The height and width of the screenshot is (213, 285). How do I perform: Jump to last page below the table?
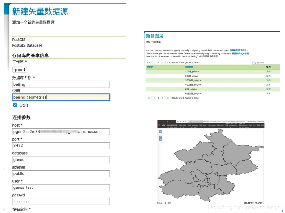click(x=168, y=98)
